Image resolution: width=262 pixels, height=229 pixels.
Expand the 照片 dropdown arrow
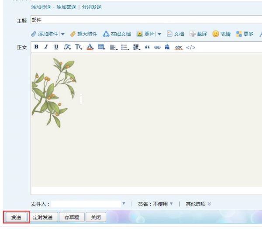click(x=159, y=34)
